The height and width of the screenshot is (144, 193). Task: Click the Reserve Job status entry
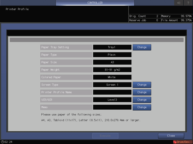[144, 20]
